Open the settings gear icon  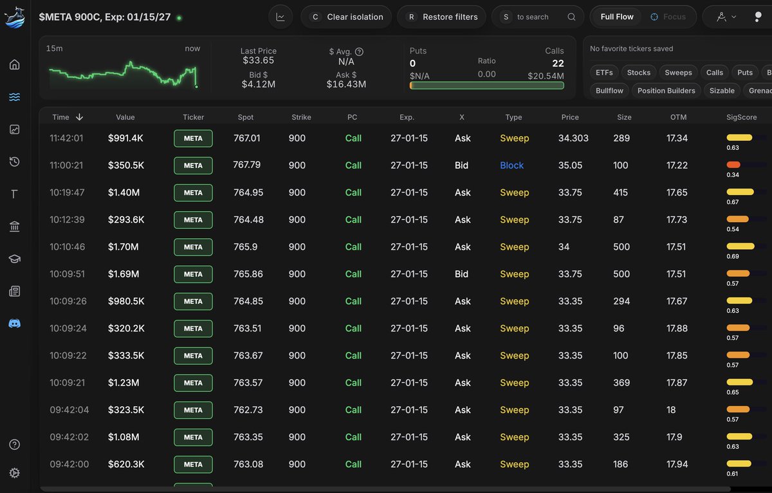click(15, 473)
